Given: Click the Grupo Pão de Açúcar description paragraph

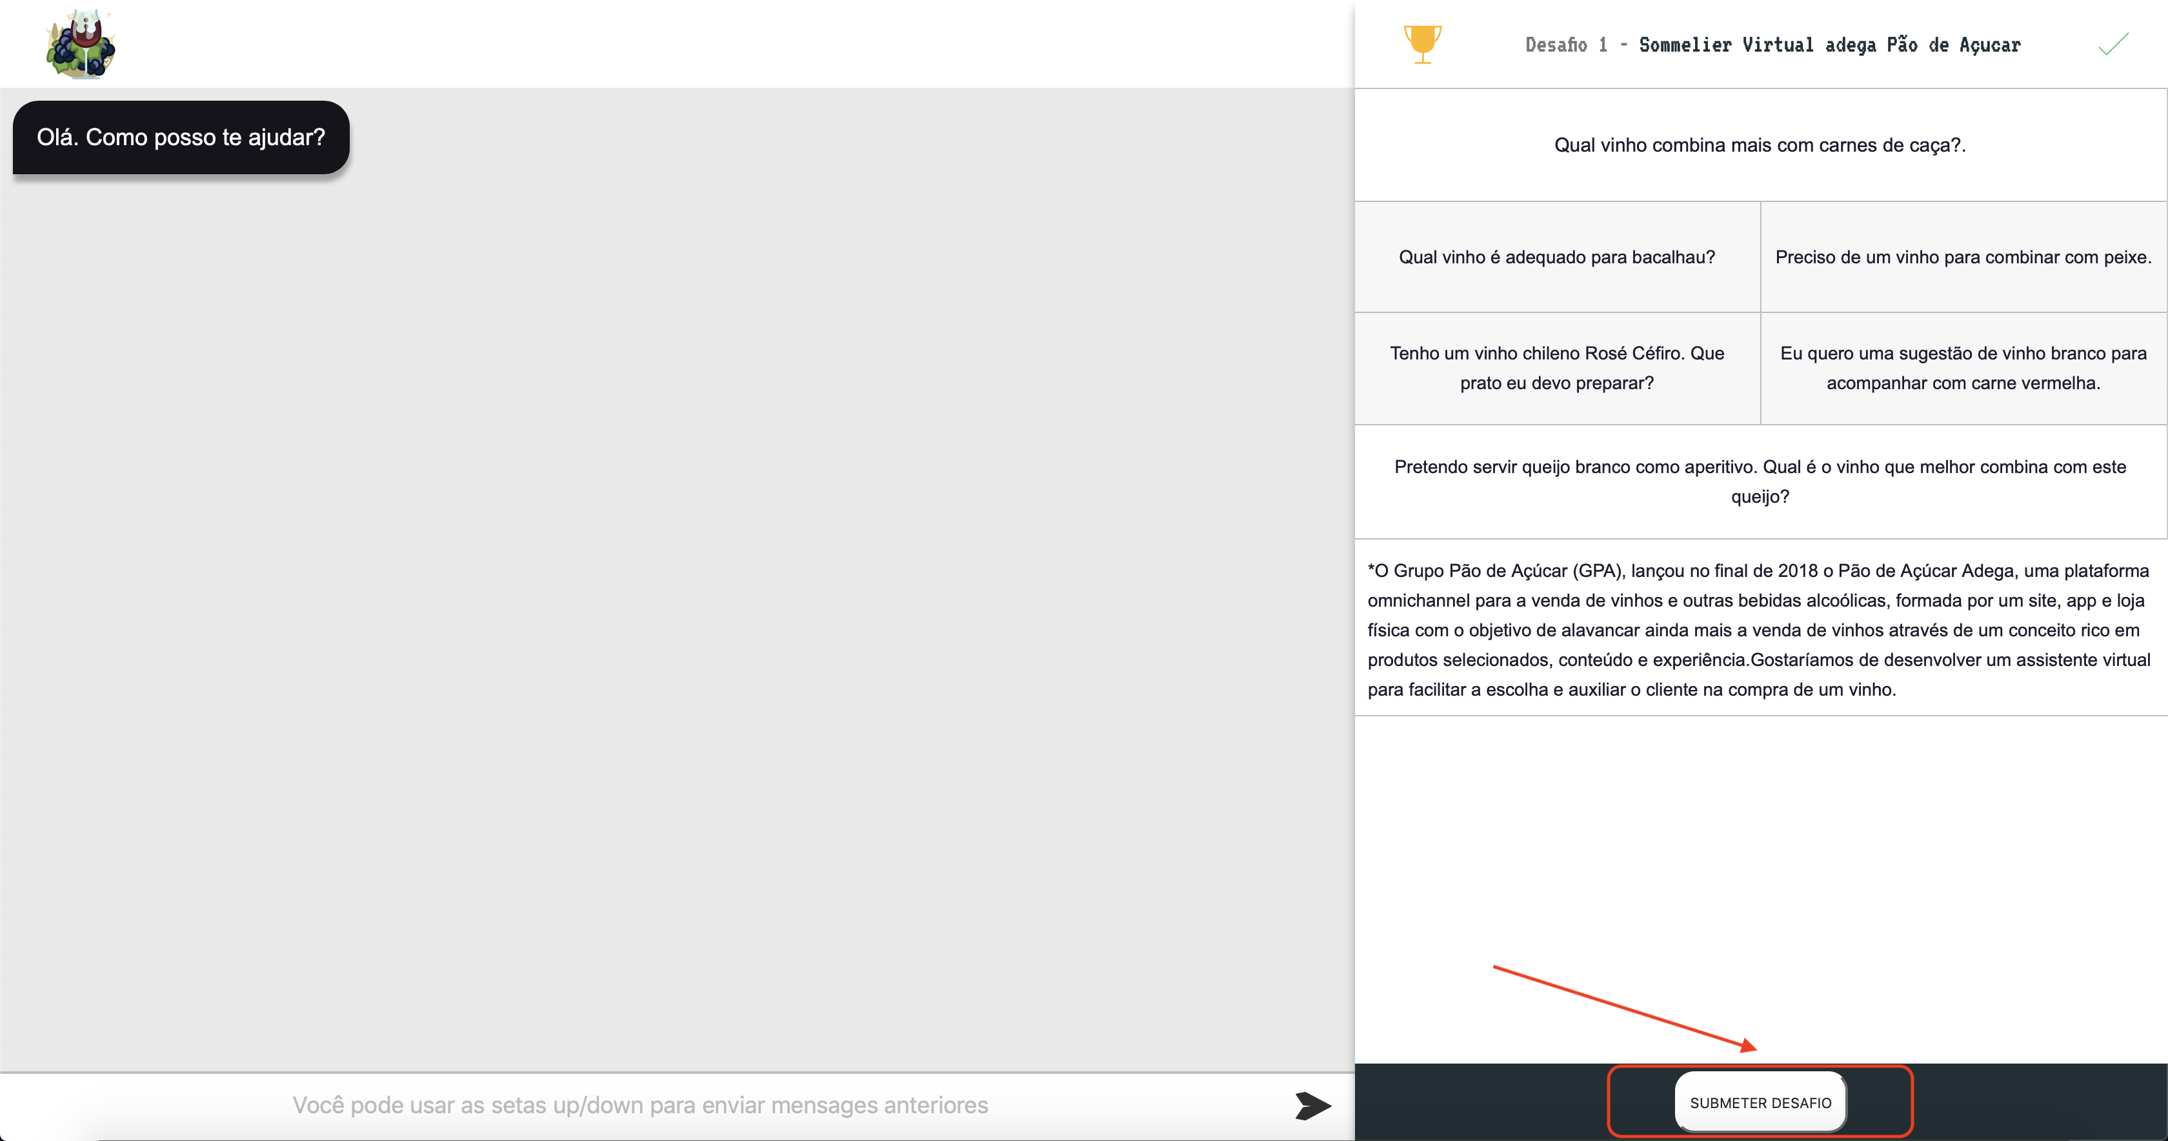Looking at the screenshot, I should coord(1759,630).
